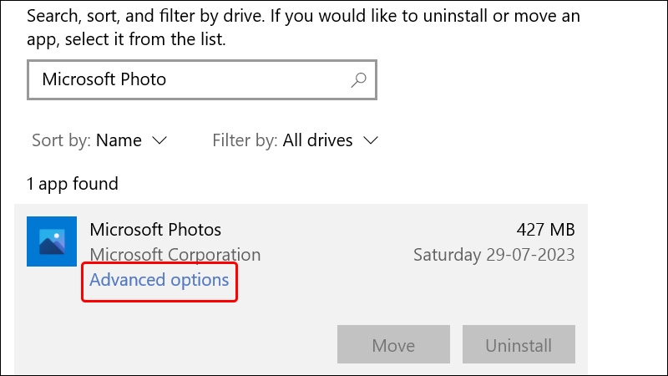Click the Microsoft Photos app icon

click(52, 241)
